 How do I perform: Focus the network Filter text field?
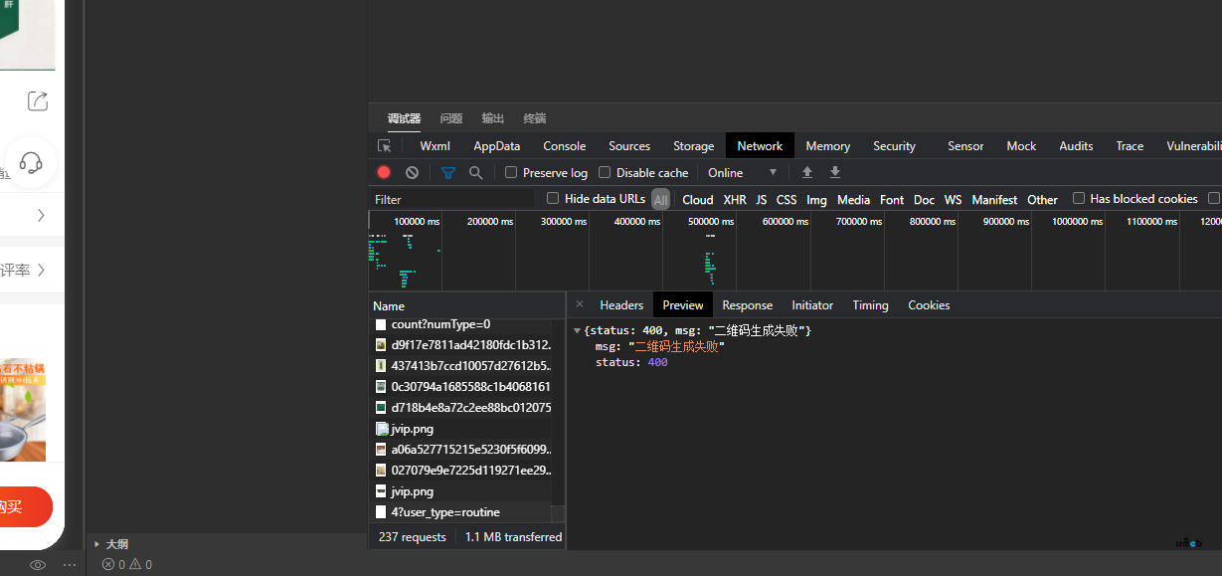click(x=453, y=199)
